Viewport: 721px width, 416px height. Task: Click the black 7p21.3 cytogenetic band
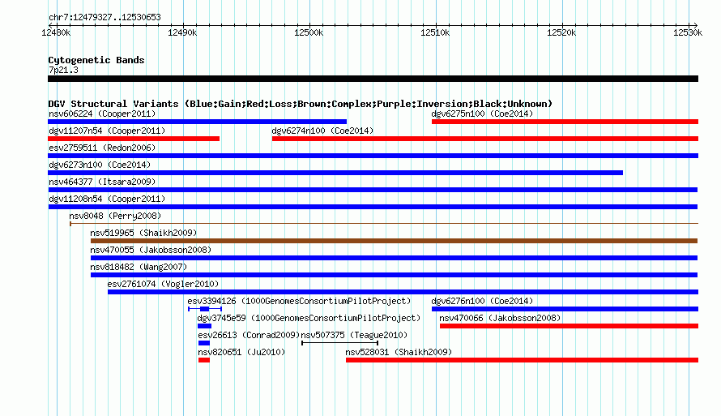[373, 79]
